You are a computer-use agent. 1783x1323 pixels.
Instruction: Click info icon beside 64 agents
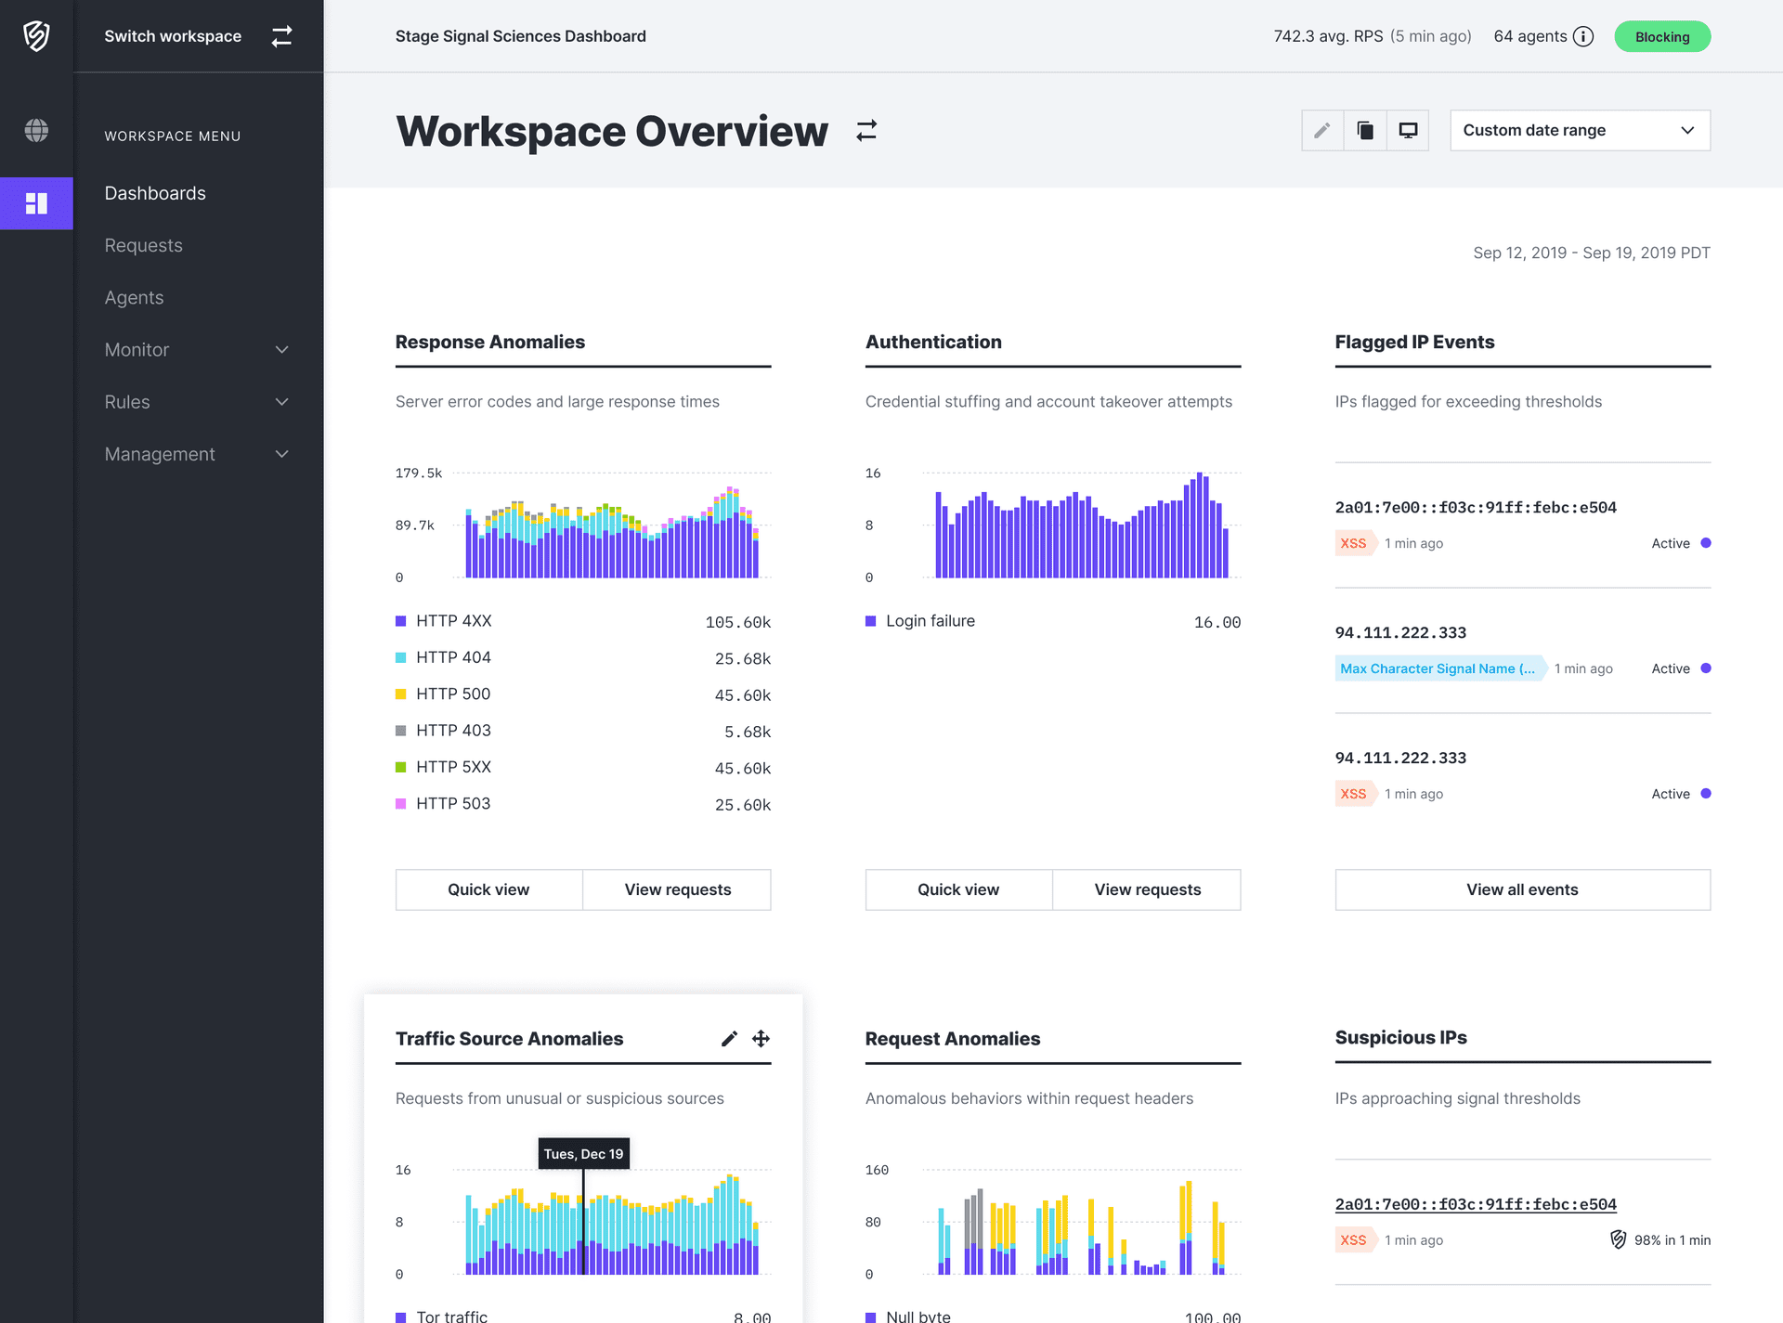tap(1583, 36)
